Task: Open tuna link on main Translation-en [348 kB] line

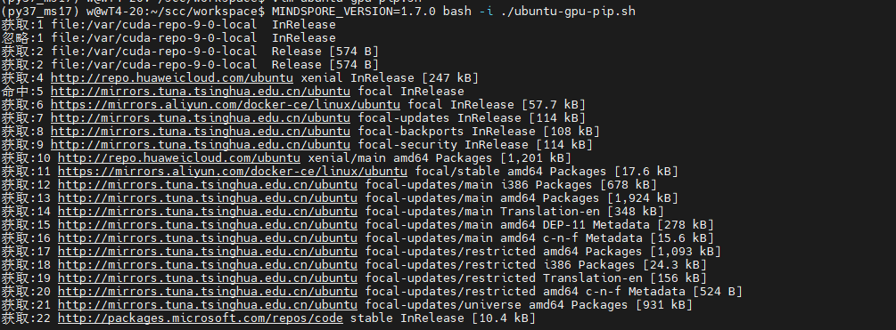Action: [208, 212]
